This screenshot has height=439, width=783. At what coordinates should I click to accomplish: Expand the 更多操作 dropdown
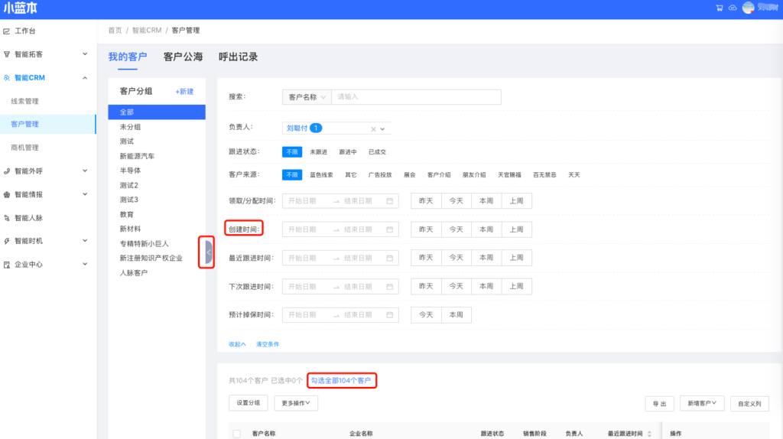click(295, 403)
